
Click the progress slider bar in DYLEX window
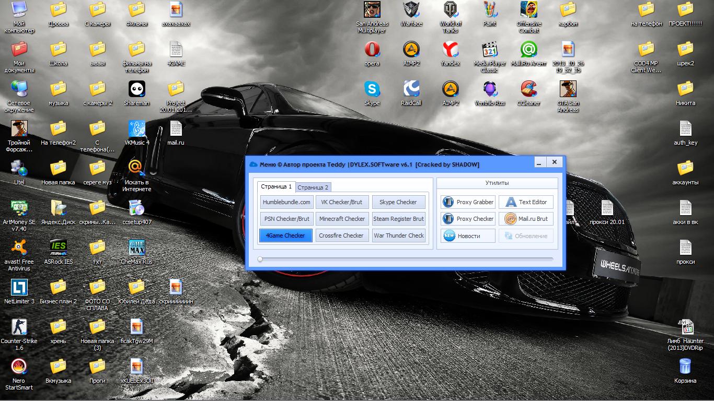(406, 259)
